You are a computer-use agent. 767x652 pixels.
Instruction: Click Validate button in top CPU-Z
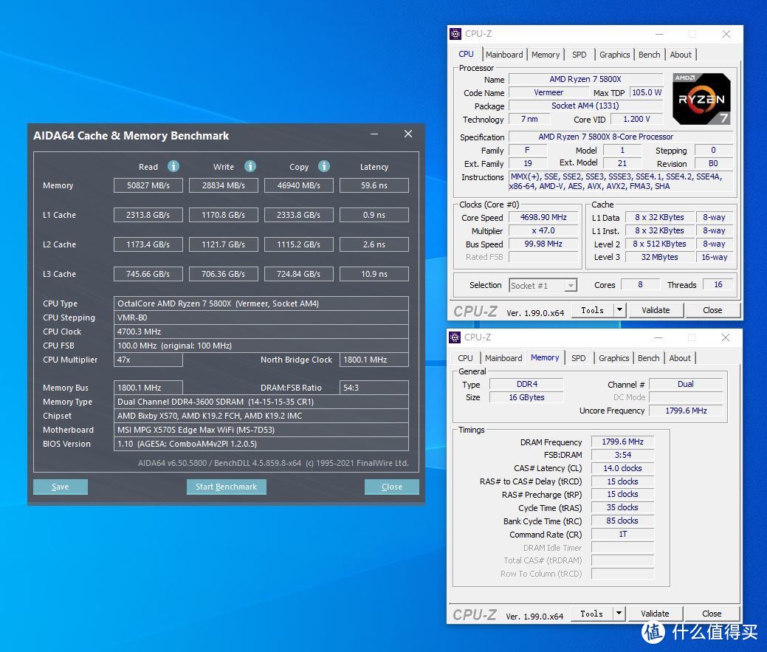coord(656,309)
